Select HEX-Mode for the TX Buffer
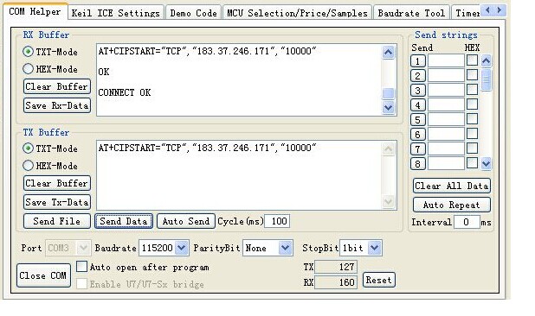This screenshot has height=316, width=535. point(50,166)
